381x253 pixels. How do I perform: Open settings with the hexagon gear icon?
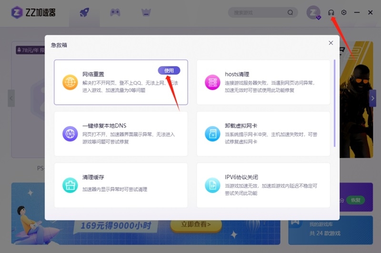pos(344,13)
